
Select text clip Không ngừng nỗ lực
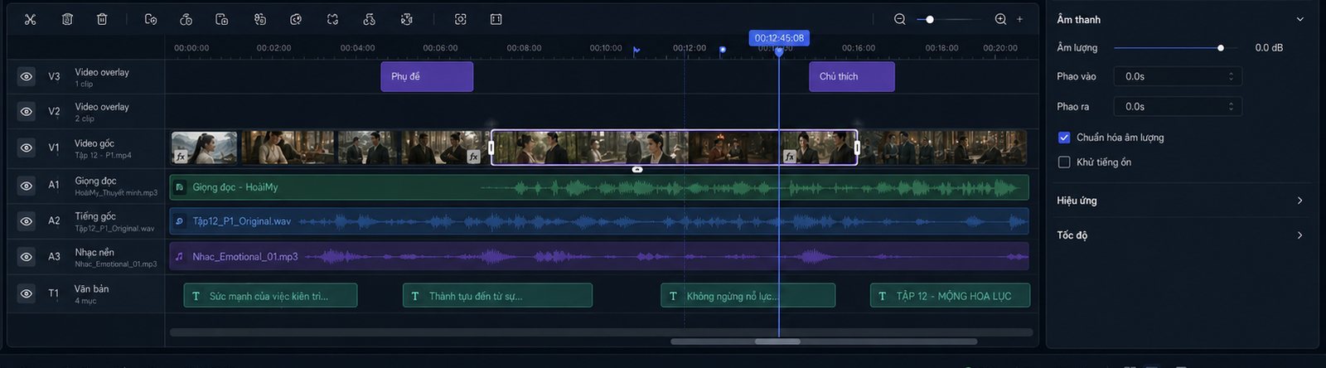(x=748, y=296)
